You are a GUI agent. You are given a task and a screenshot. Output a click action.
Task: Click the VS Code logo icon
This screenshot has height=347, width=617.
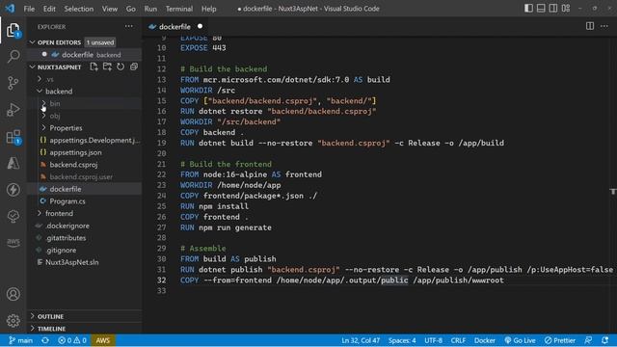coord(10,9)
